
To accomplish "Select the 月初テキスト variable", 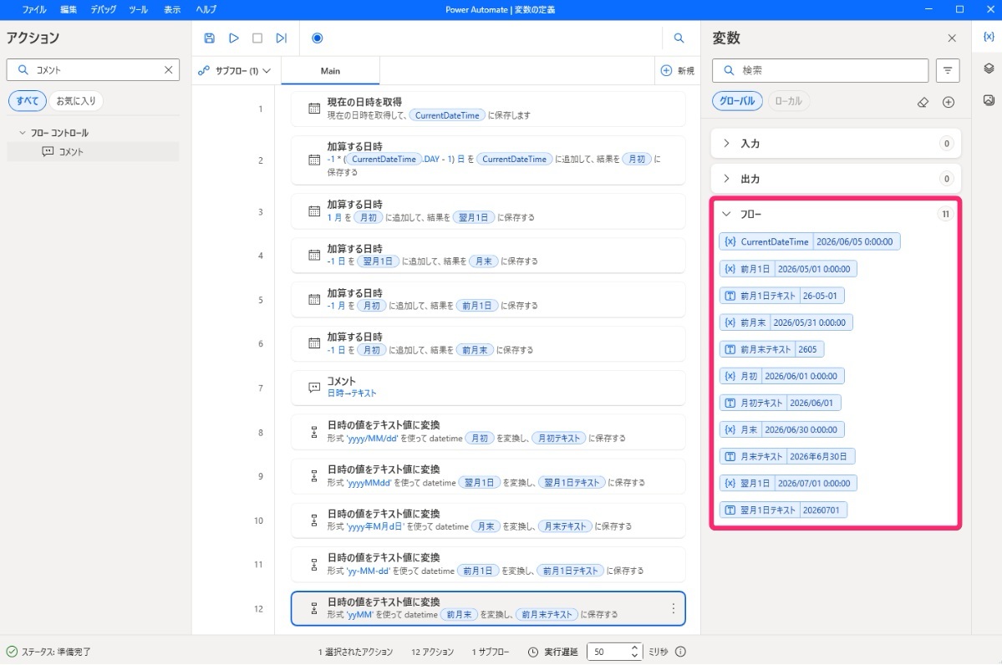I will click(780, 403).
